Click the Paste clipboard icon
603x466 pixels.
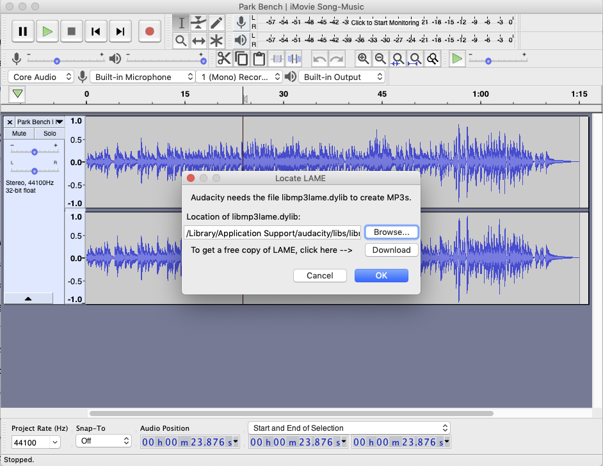259,59
